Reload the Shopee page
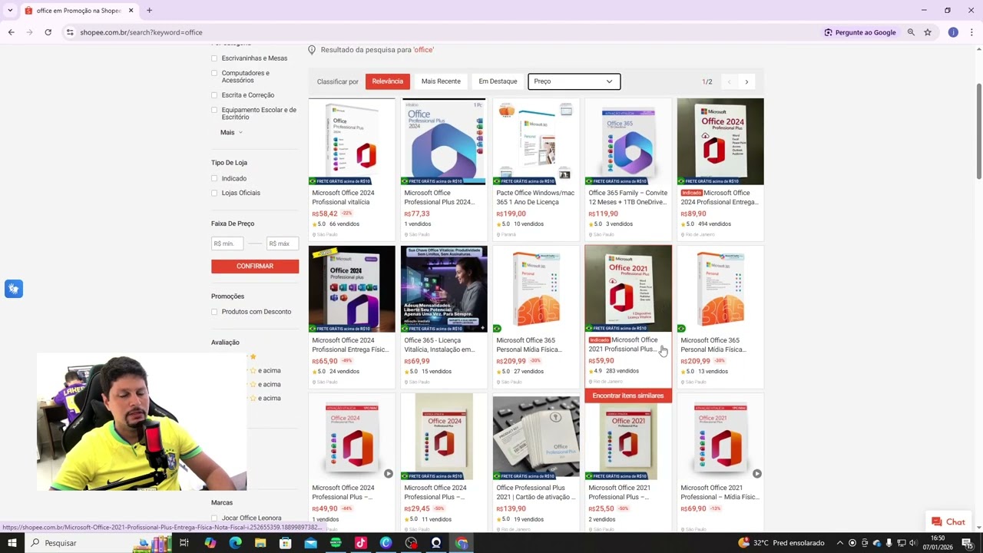The width and height of the screenshot is (983, 553). coord(48,32)
